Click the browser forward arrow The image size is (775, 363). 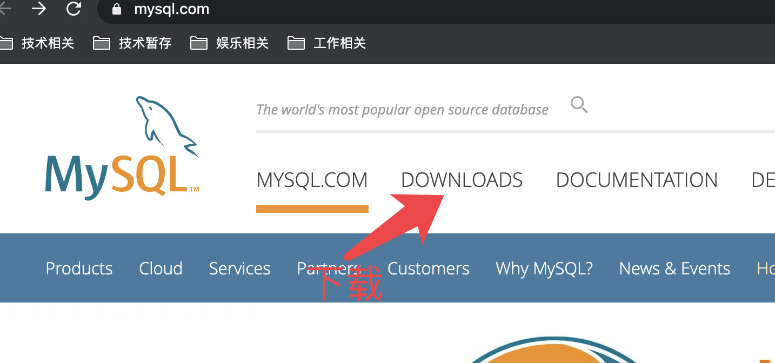39,9
